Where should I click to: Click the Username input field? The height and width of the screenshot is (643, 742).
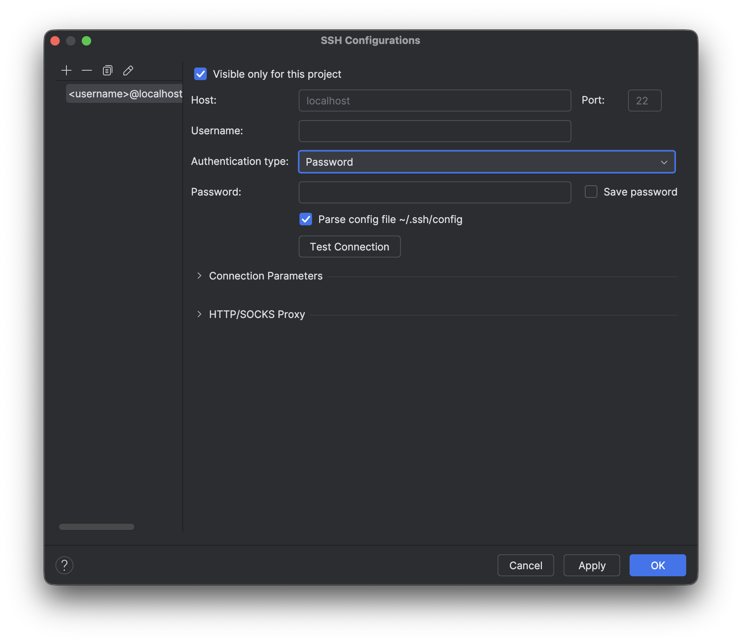(x=434, y=131)
